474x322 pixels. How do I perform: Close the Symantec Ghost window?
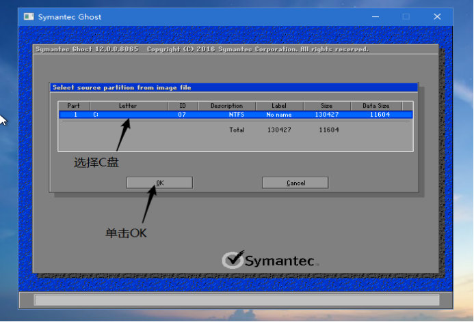(437, 16)
